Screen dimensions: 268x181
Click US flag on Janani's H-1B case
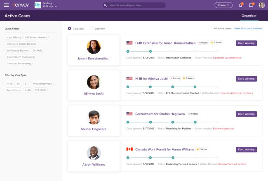click(x=129, y=43)
